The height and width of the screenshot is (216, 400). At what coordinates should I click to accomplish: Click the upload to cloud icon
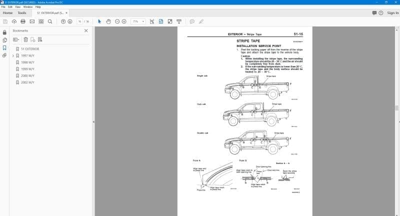tap(14, 21)
